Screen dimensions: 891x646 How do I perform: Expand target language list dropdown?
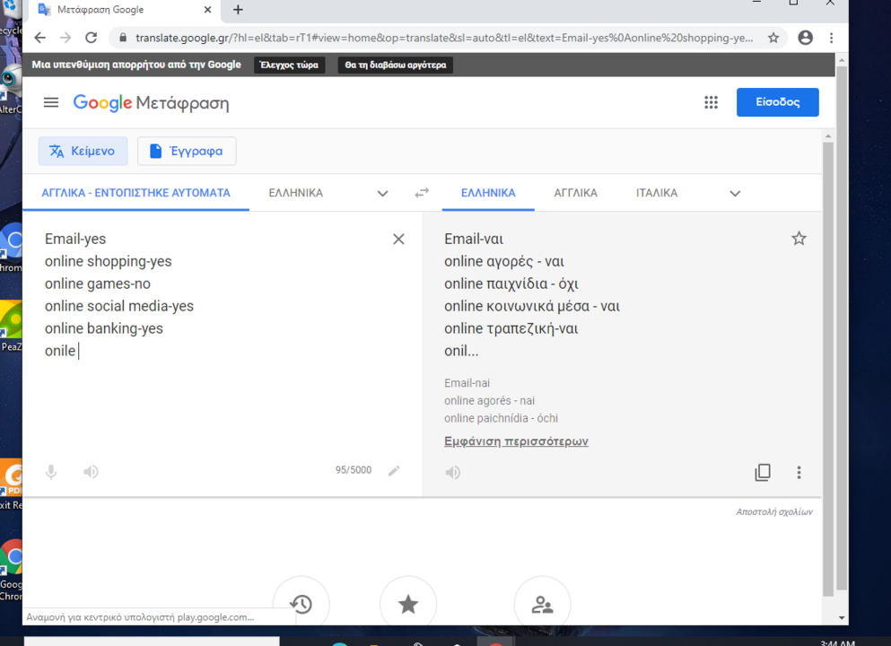[735, 194]
